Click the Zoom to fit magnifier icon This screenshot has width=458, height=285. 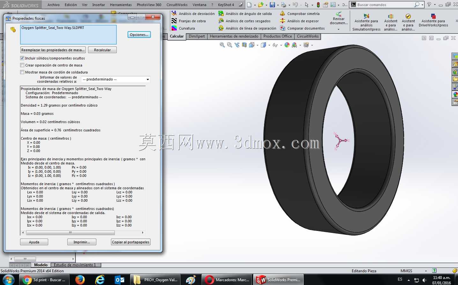point(222,45)
